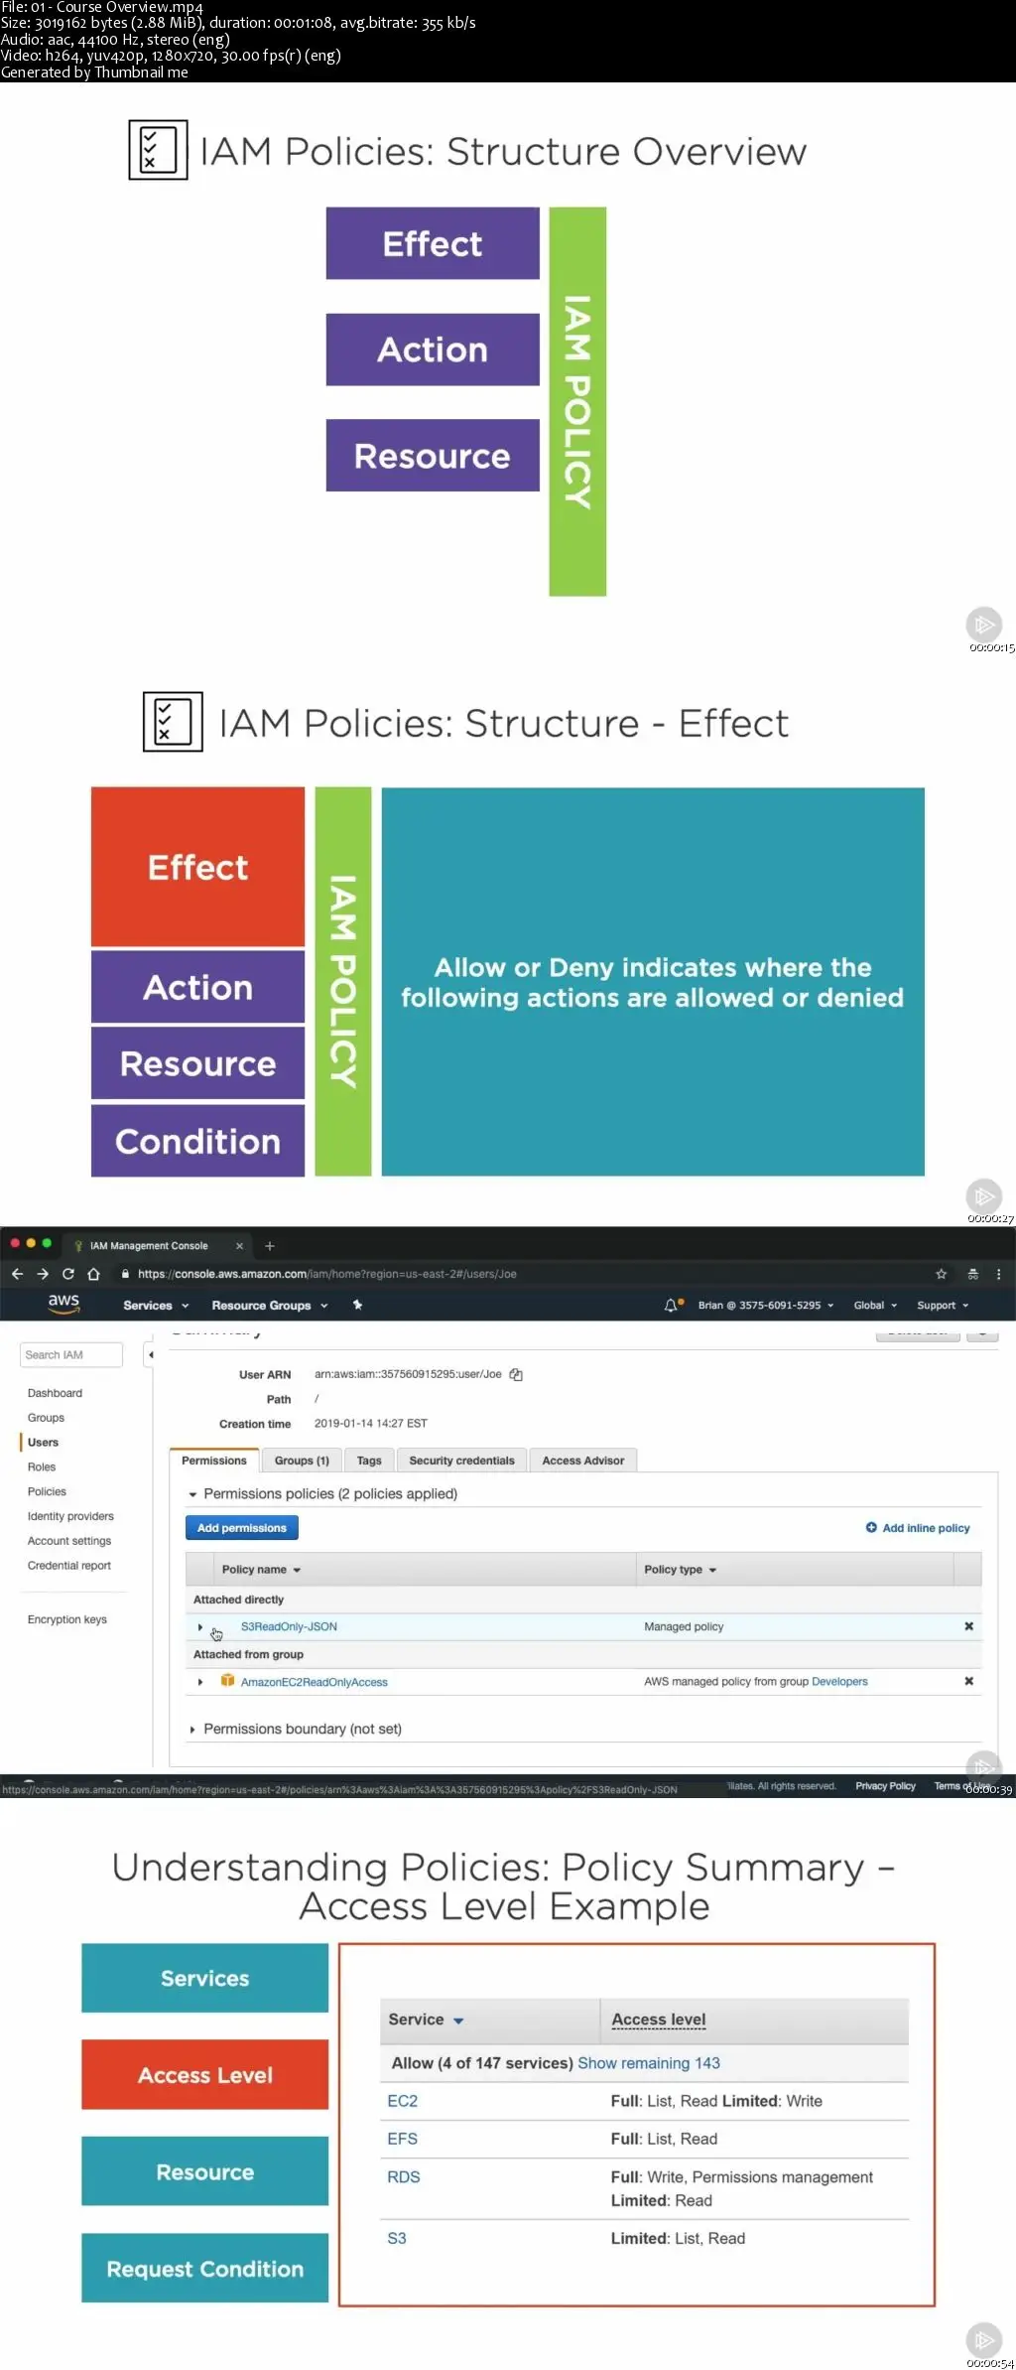Open the Chrome three-dot menu

[998, 1274]
